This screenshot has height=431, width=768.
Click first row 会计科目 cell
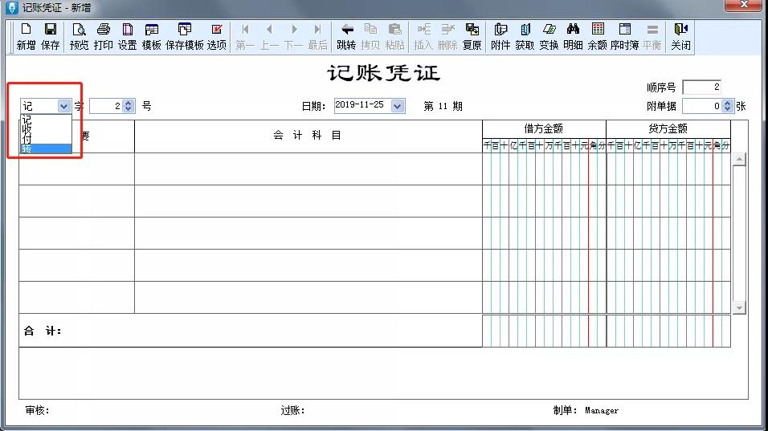pyautogui.click(x=308, y=169)
